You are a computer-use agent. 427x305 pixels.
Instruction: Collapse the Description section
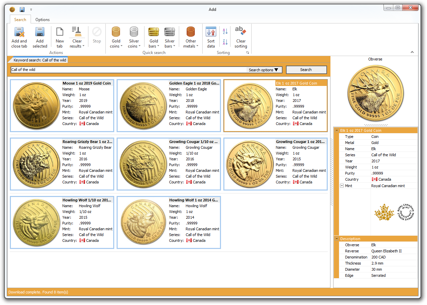(337, 239)
